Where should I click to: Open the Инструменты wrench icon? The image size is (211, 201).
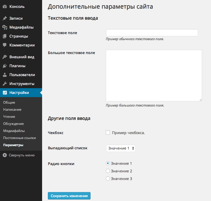5,84
